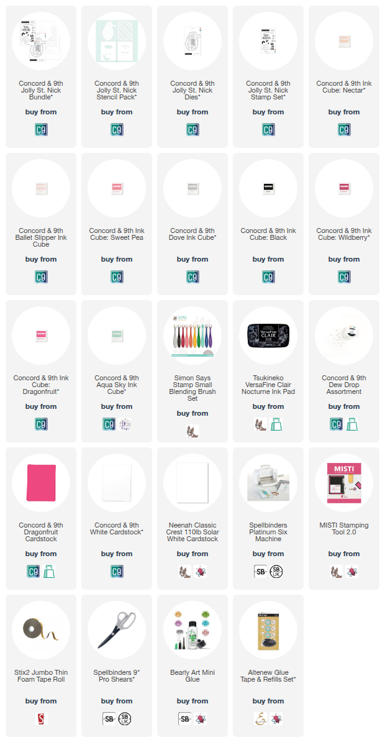This screenshot has height=750, width=385.
Task: Click C9 icon under Dragonfruit Cardstock
Action: (33, 572)
